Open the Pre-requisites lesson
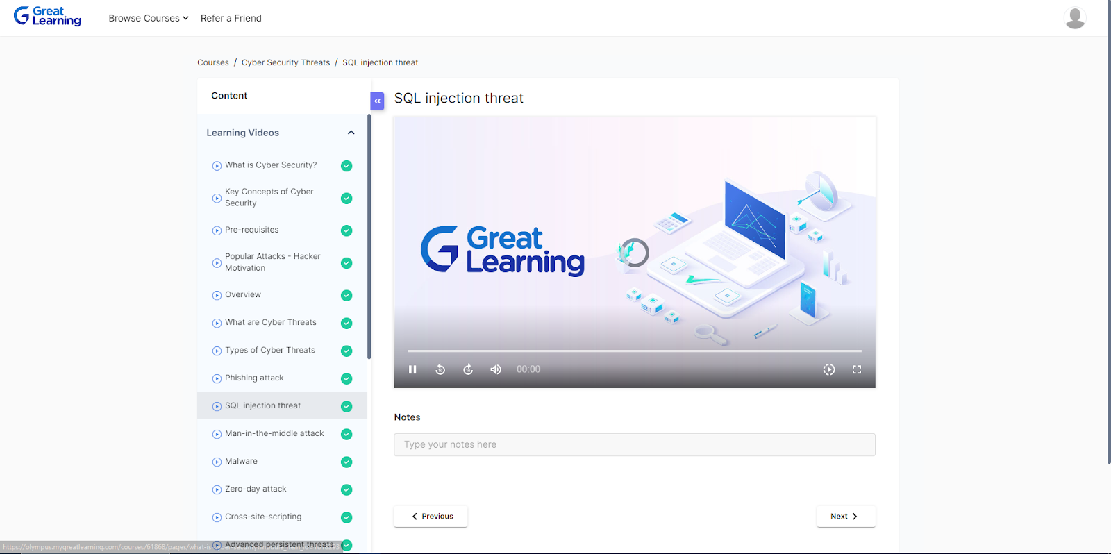The image size is (1111, 554). coord(252,230)
